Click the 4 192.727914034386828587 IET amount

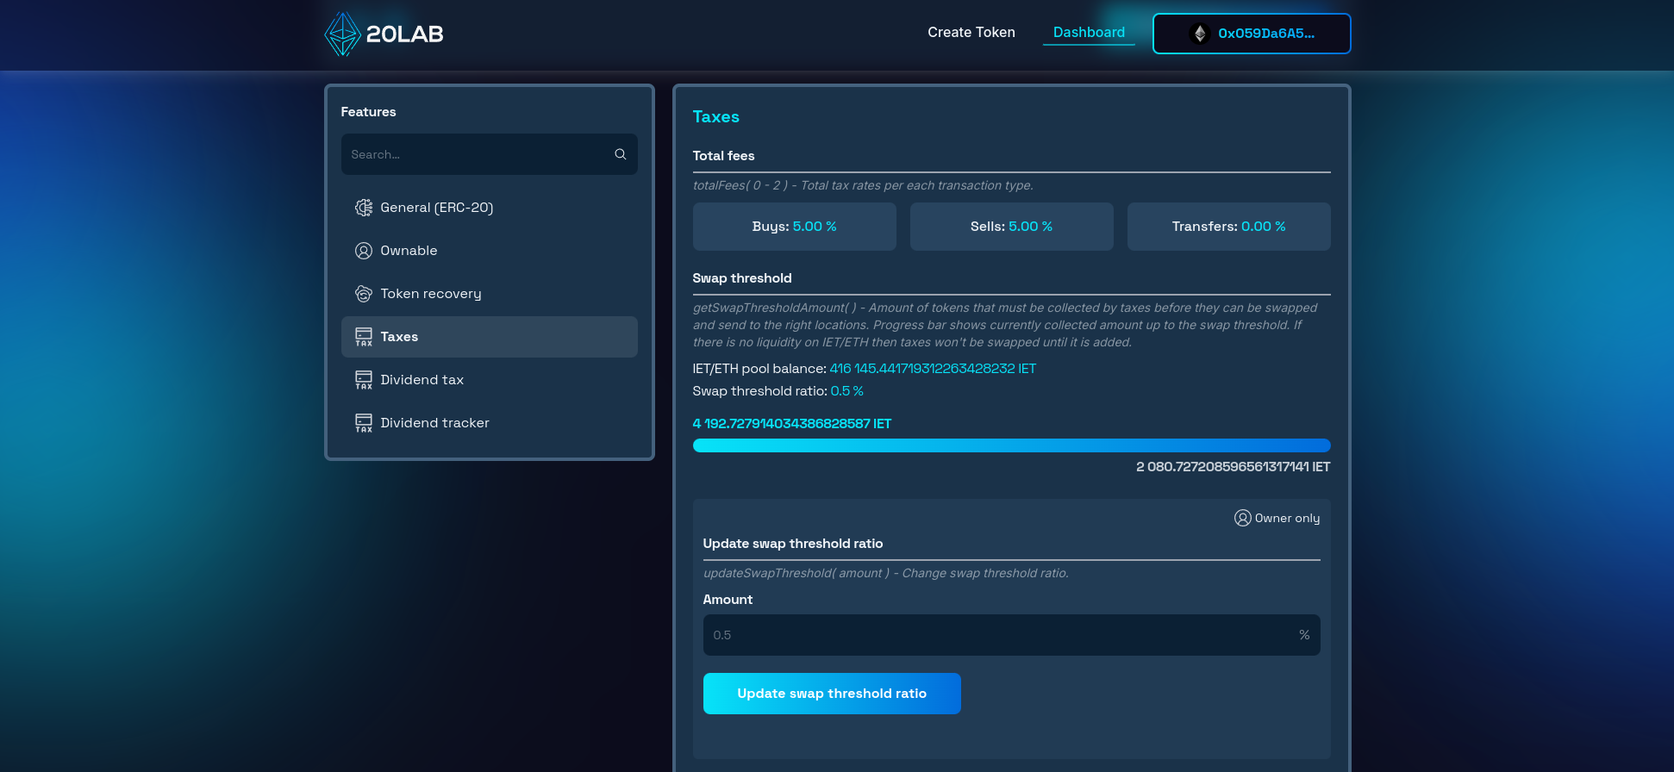pyautogui.click(x=792, y=424)
